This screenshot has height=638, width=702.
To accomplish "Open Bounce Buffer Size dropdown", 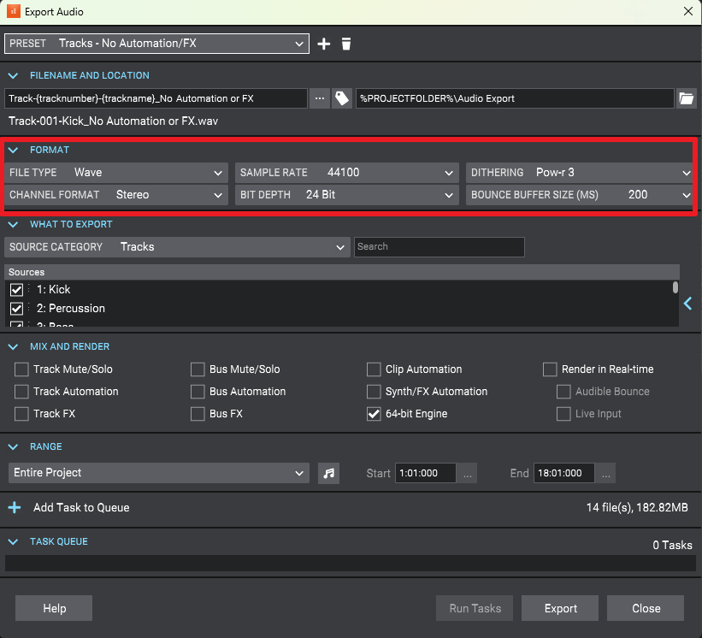I will (580, 195).
